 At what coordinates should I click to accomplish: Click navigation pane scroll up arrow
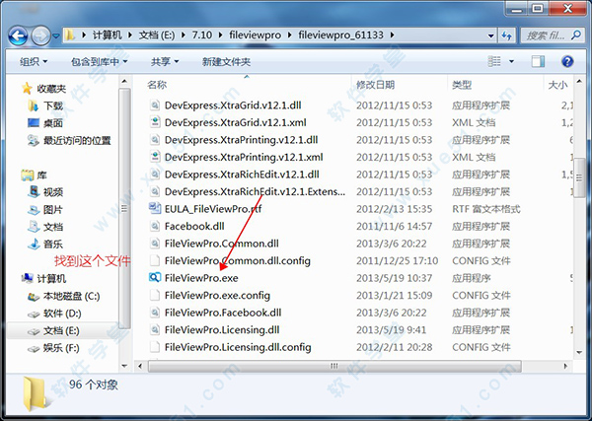click(124, 81)
